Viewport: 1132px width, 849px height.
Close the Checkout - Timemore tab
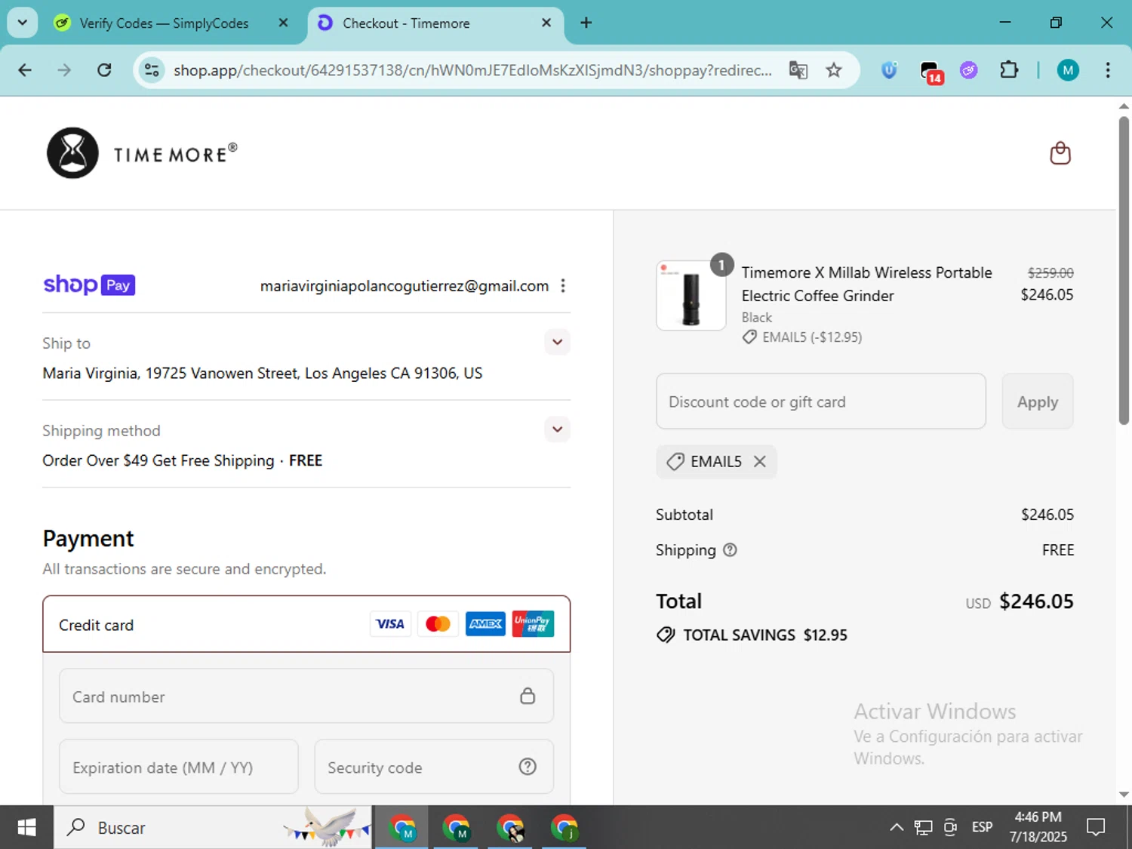pyautogui.click(x=546, y=23)
